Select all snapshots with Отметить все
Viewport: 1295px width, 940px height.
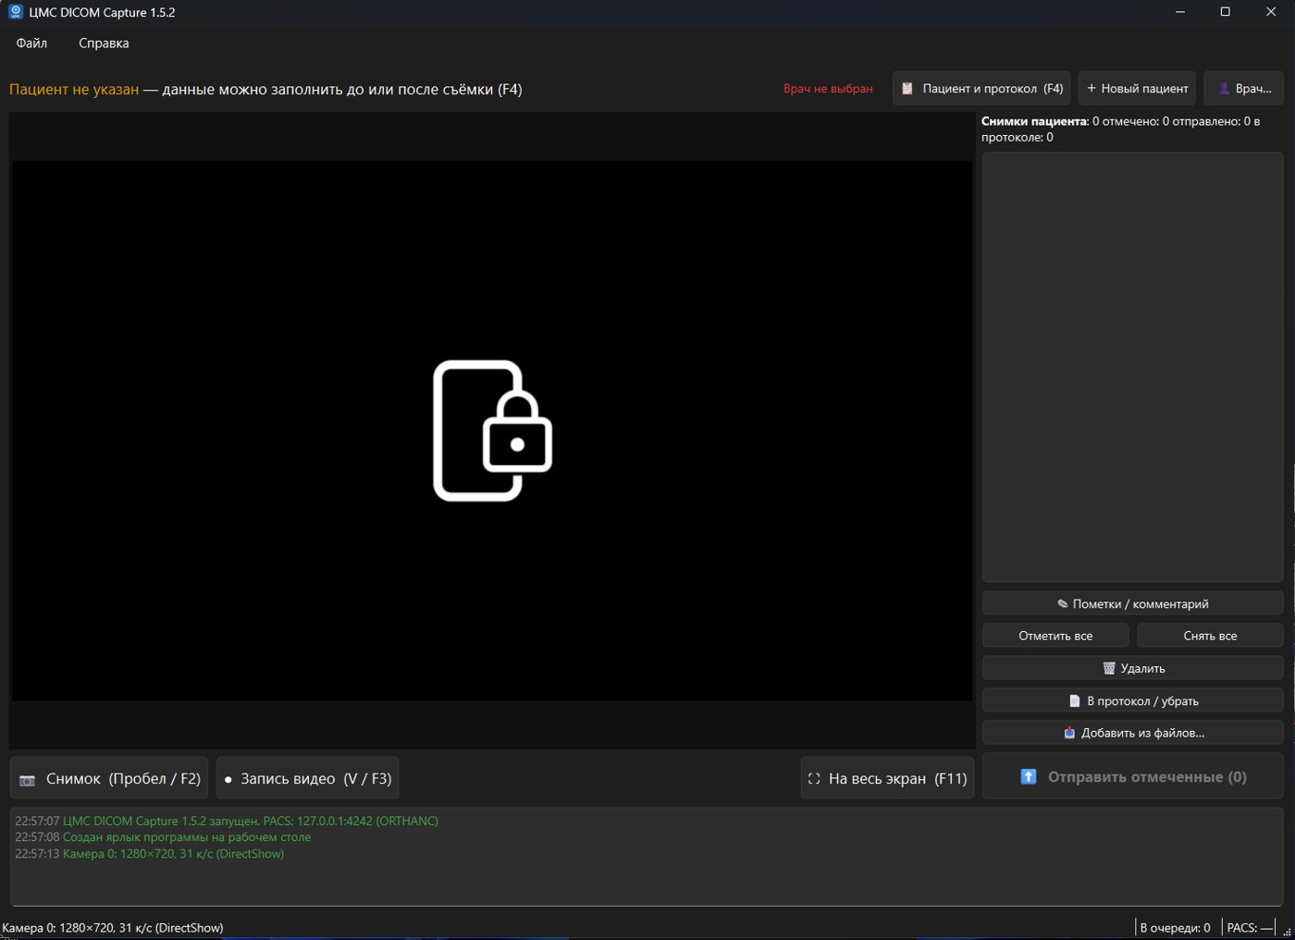(x=1055, y=636)
